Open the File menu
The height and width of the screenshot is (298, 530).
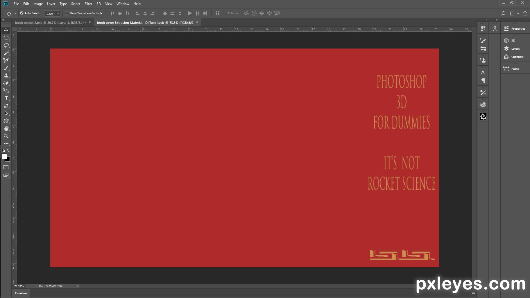16,4
